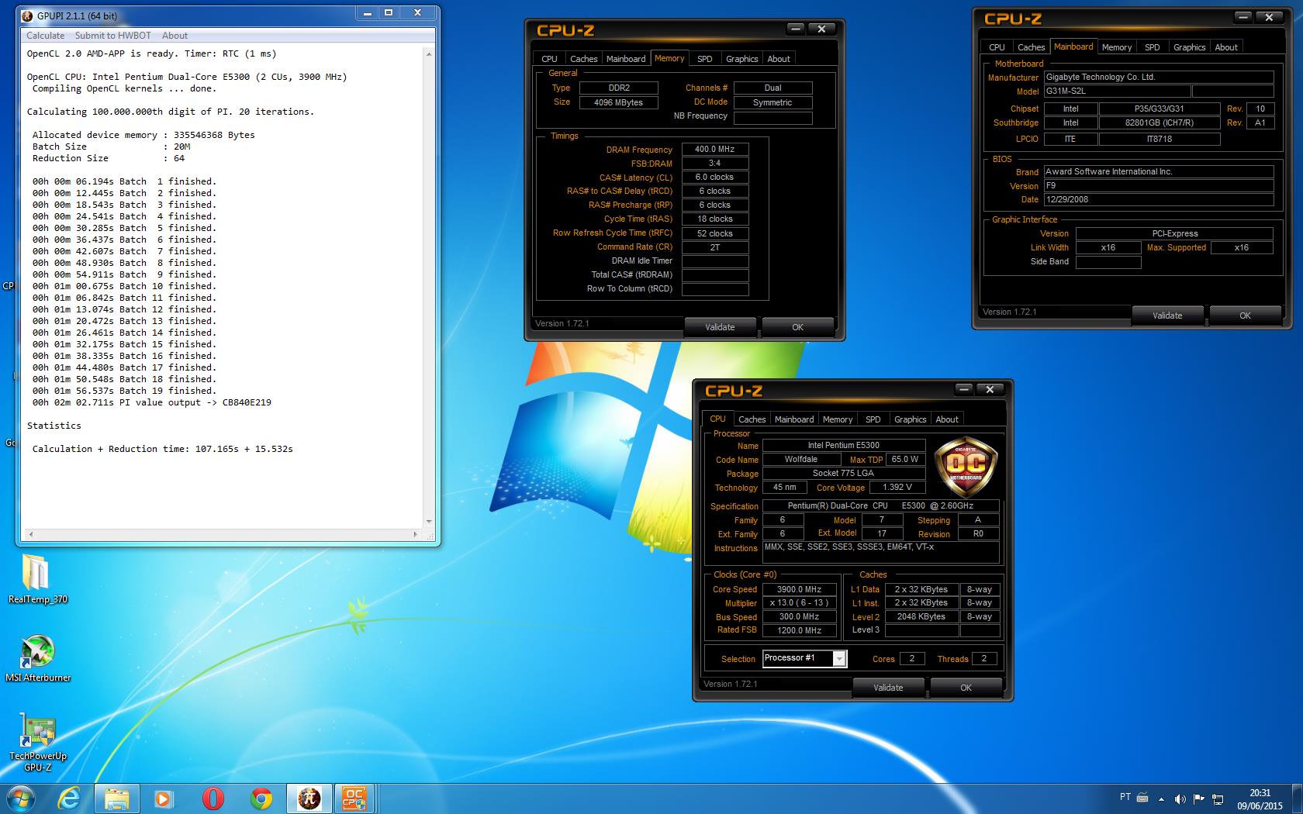Click the Model G31M-S2L field
The image size is (1303, 814).
tap(1117, 91)
